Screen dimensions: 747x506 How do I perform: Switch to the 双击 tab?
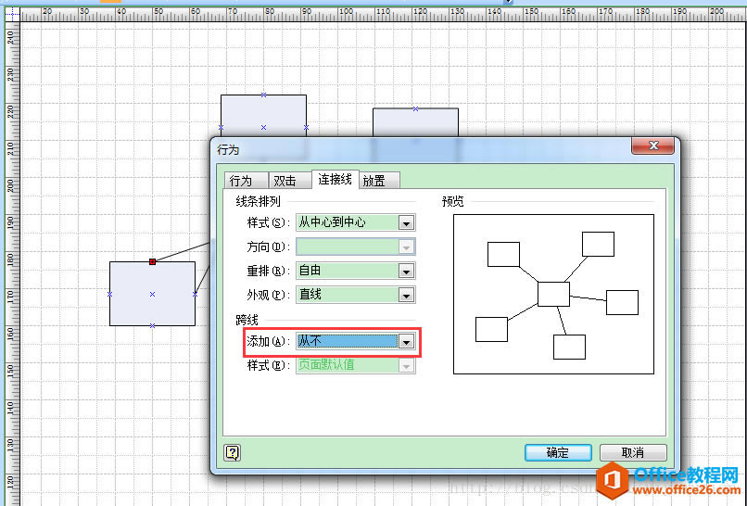289,181
